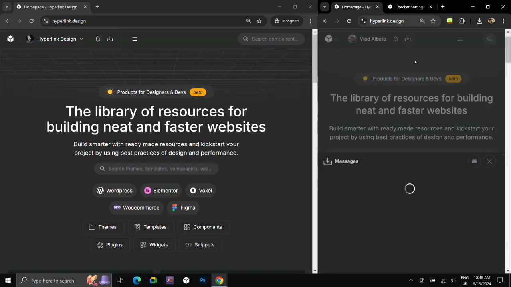
Task: Open tab search dropdown in right browser
Action: (325, 7)
